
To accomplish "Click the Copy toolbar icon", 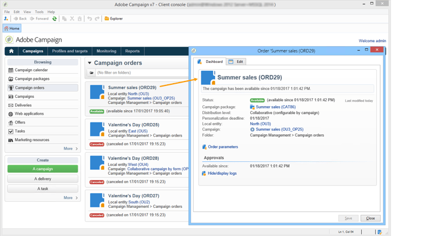I will [64, 19].
